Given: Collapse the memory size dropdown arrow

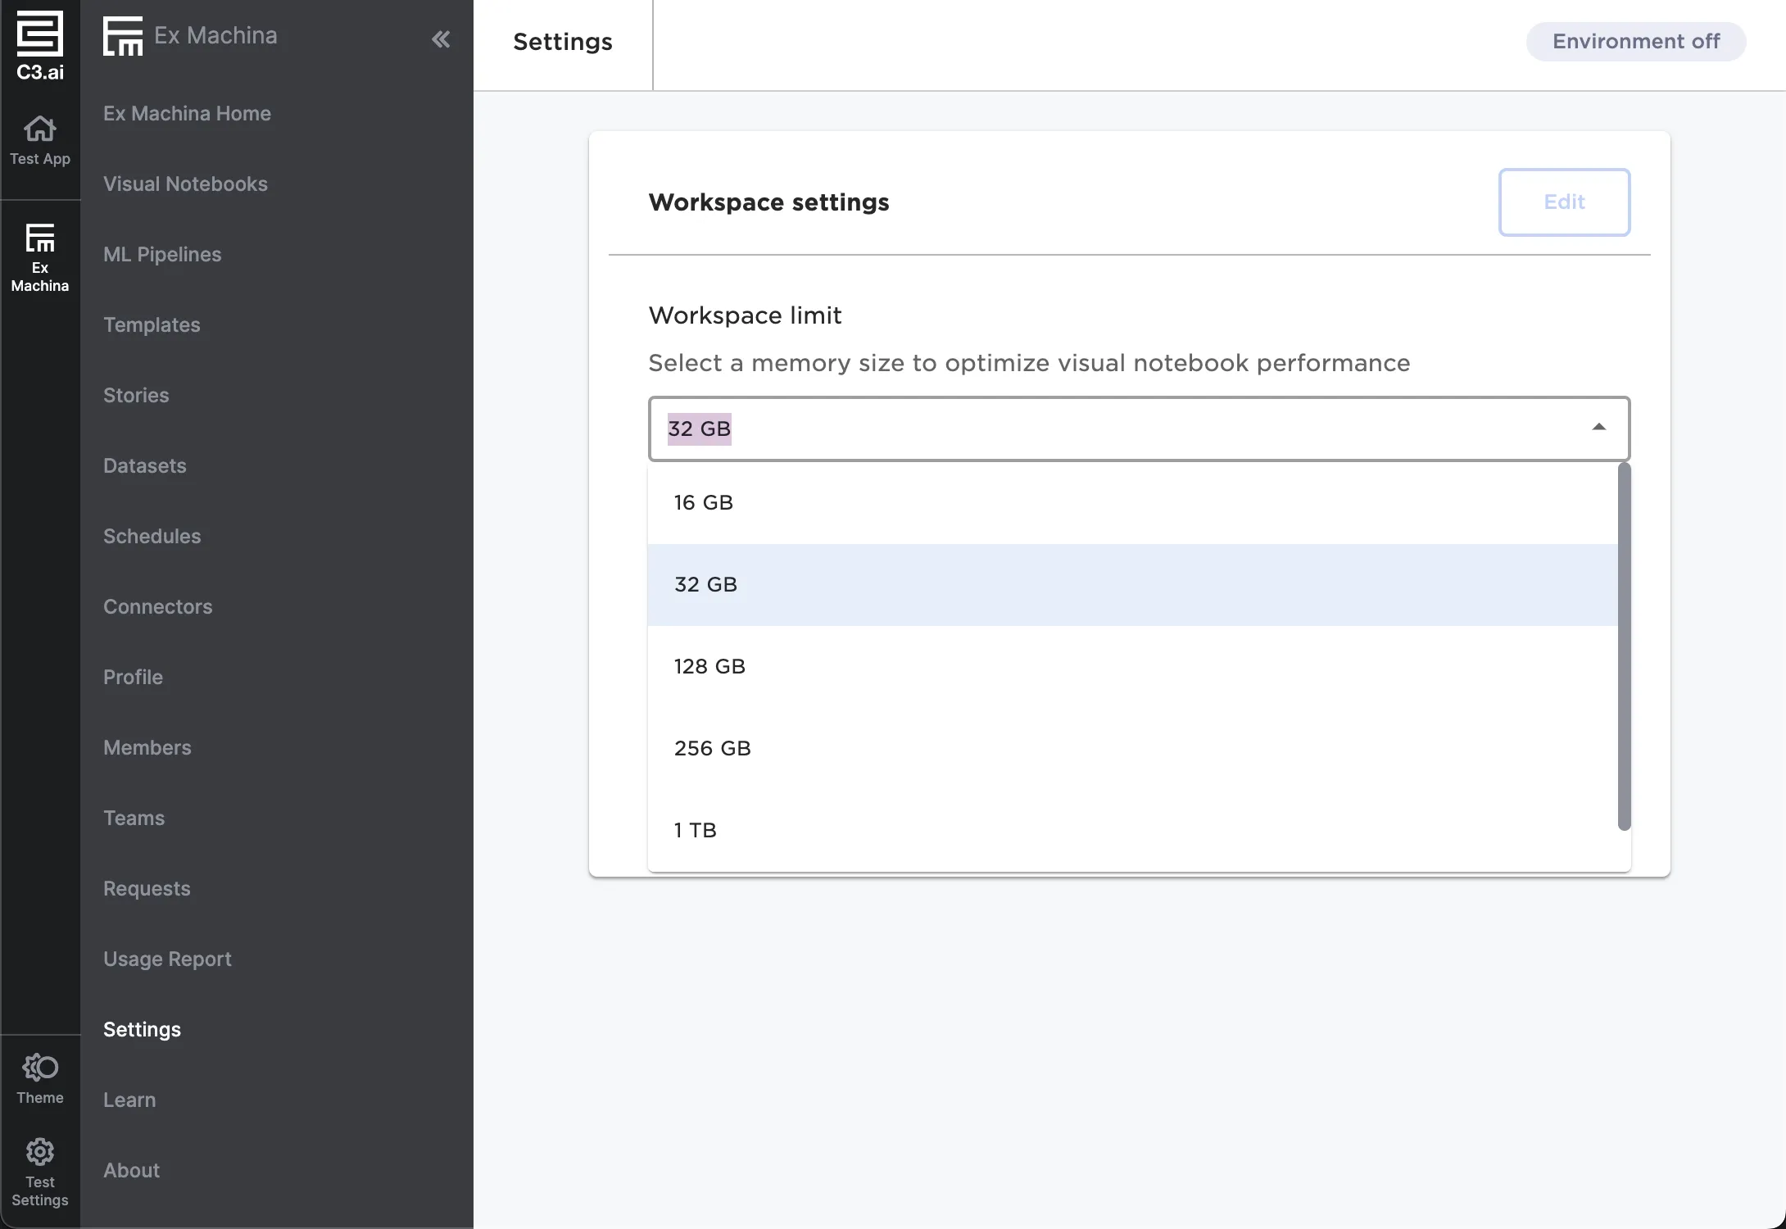Looking at the screenshot, I should (1600, 428).
